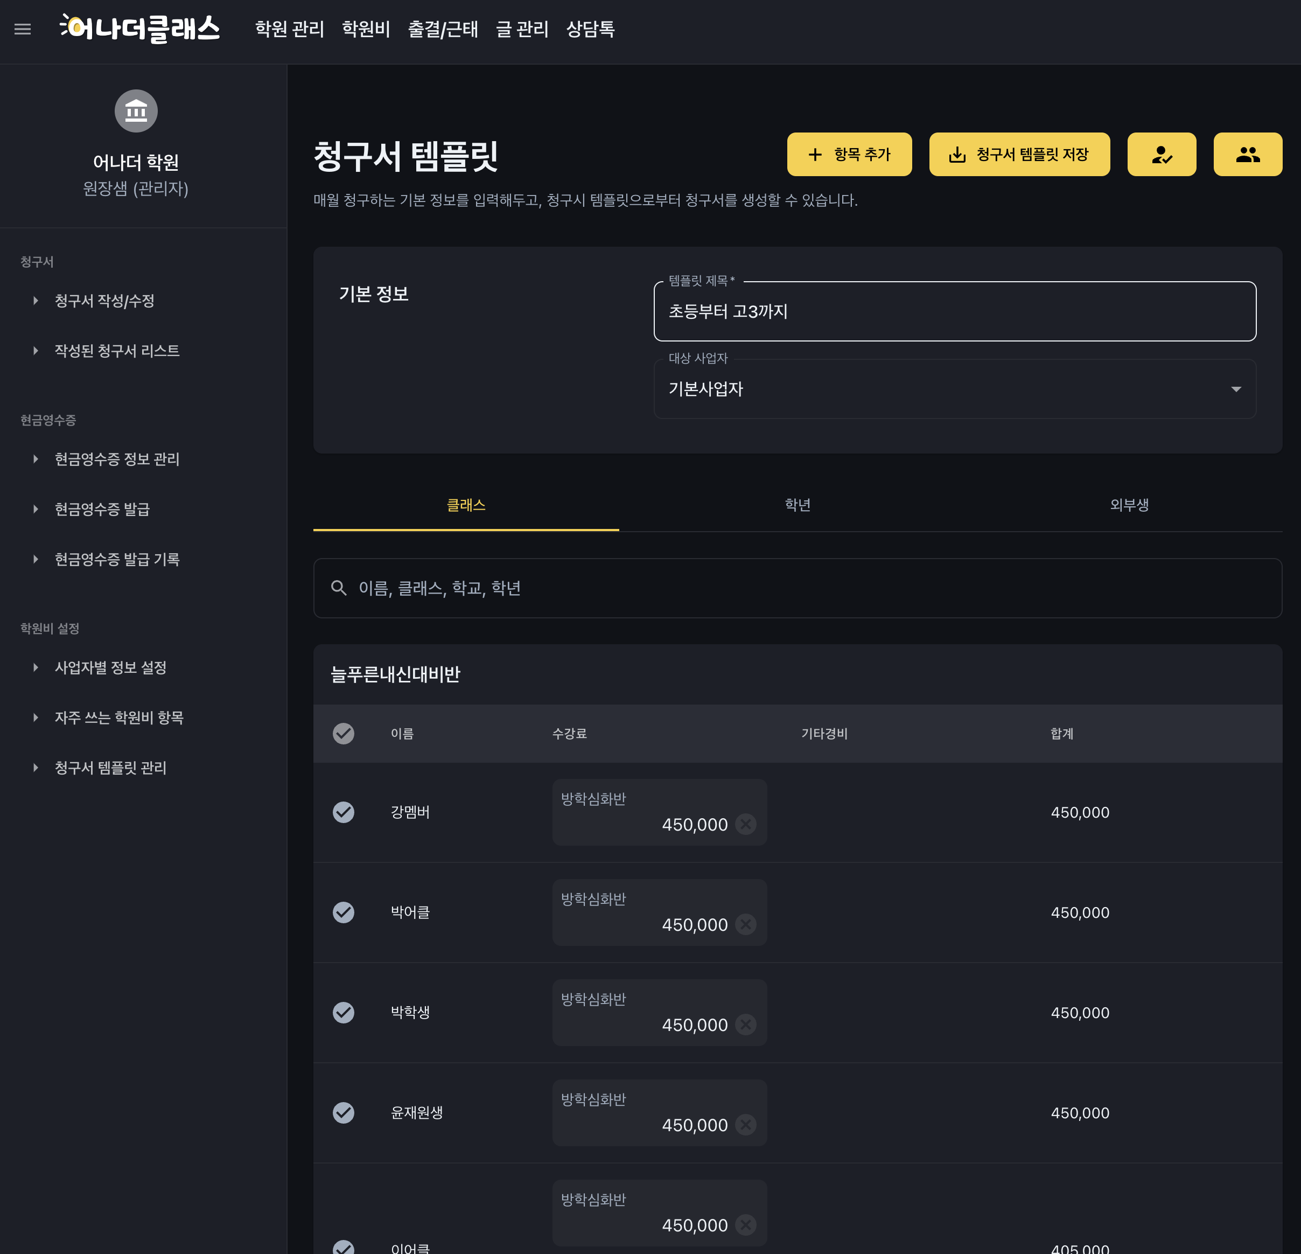This screenshot has height=1254, width=1301.
Task: Open the 상담톡 top menu
Action: coord(590,29)
